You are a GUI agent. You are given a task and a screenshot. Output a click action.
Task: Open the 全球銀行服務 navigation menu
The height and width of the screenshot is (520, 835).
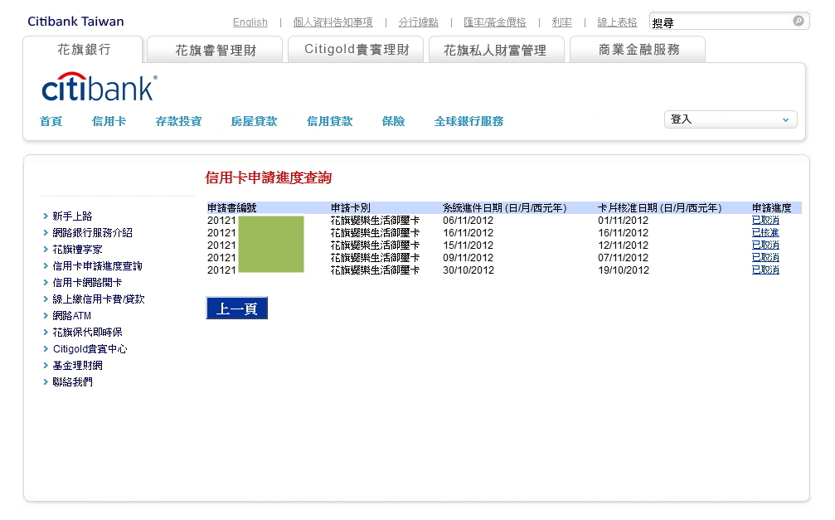coord(468,121)
